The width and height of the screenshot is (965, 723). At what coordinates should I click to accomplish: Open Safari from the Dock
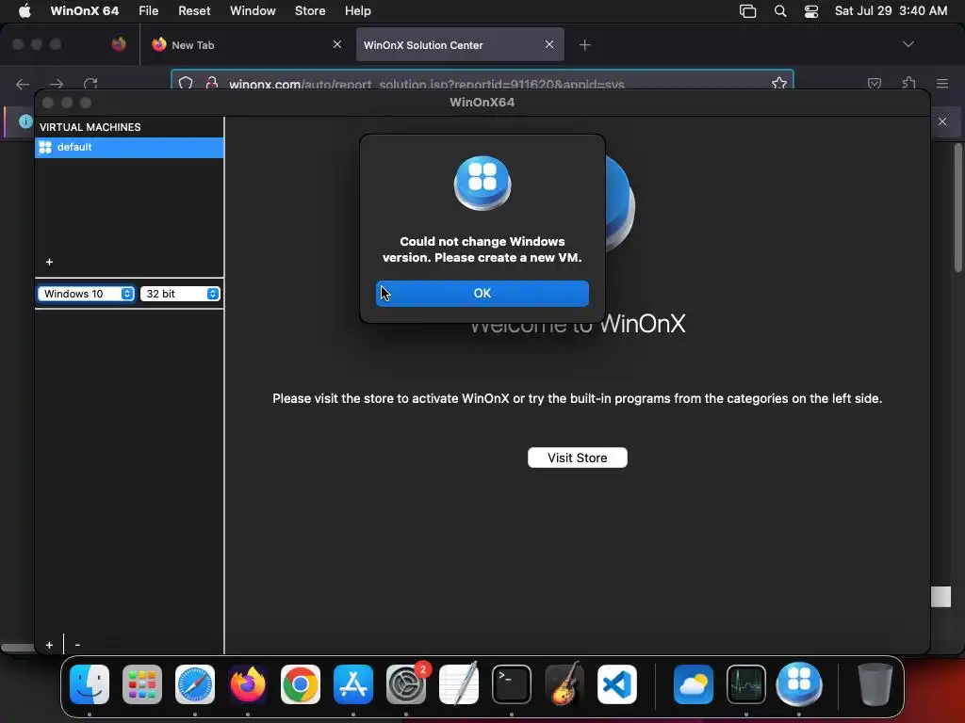point(195,684)
